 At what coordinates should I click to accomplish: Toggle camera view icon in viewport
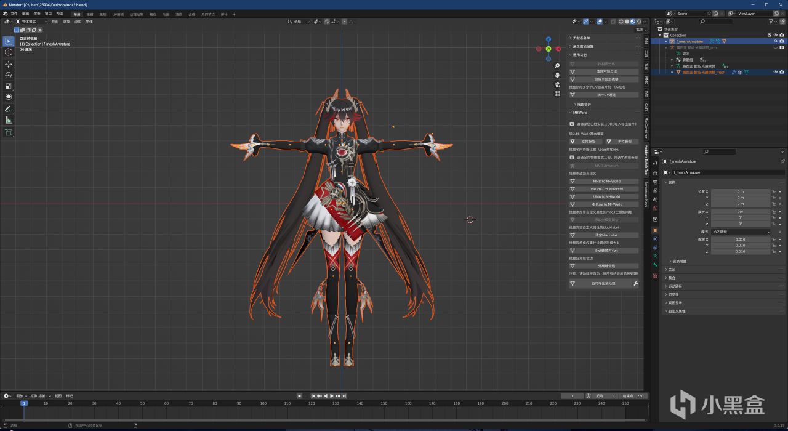coord(557,84)
